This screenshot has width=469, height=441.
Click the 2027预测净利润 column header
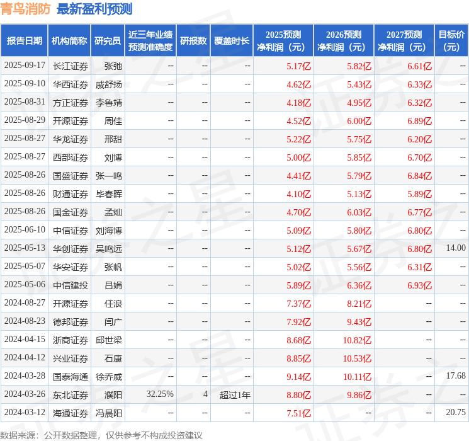click(404, 41)
